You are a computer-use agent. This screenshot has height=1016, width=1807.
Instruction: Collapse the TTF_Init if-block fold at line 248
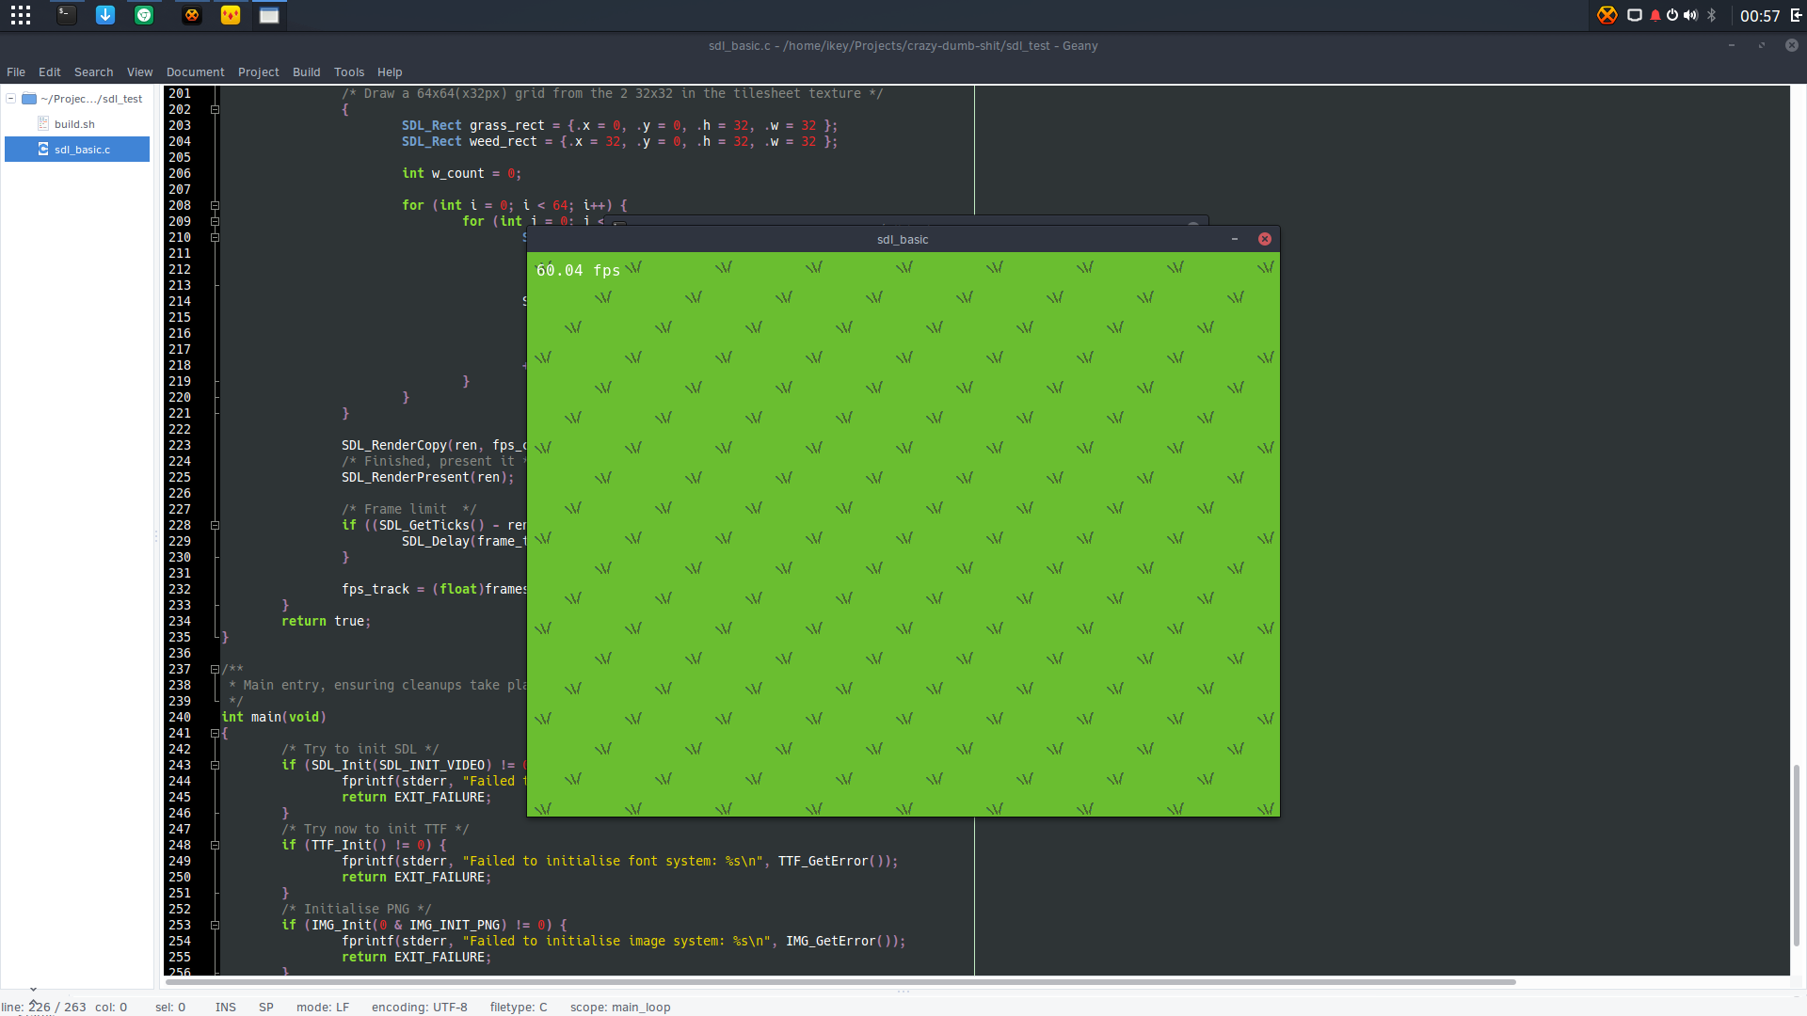[x=215, y=845]
